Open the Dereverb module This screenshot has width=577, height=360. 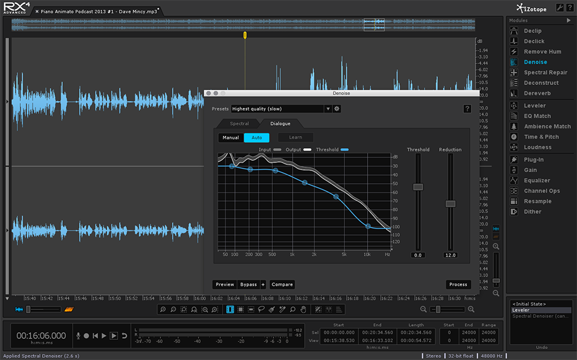pos(537,93)
